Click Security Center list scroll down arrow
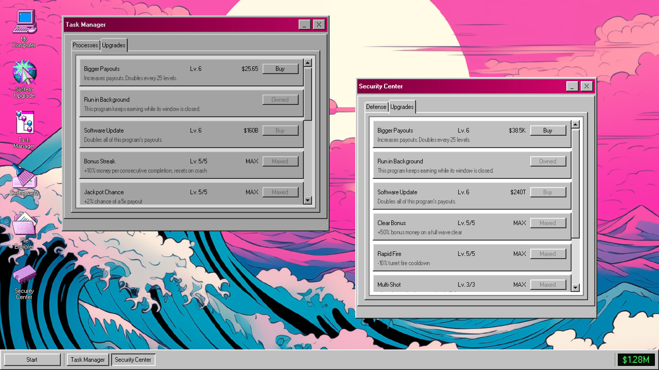 (x=576, y=288)
